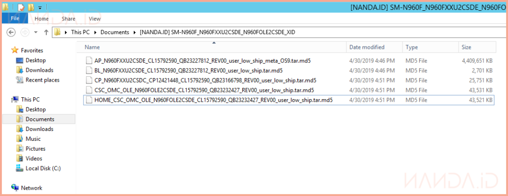This screenshot has height=196, width=508.
Task: Click New Folder icon in title bar
Action: [31, 7]
